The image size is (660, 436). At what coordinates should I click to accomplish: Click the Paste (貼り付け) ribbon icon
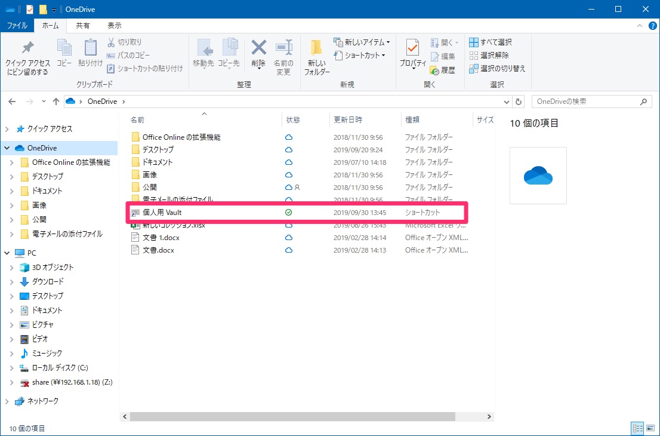point(91,53)
